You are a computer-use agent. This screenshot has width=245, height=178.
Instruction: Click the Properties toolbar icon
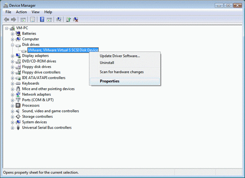(33, 20)
